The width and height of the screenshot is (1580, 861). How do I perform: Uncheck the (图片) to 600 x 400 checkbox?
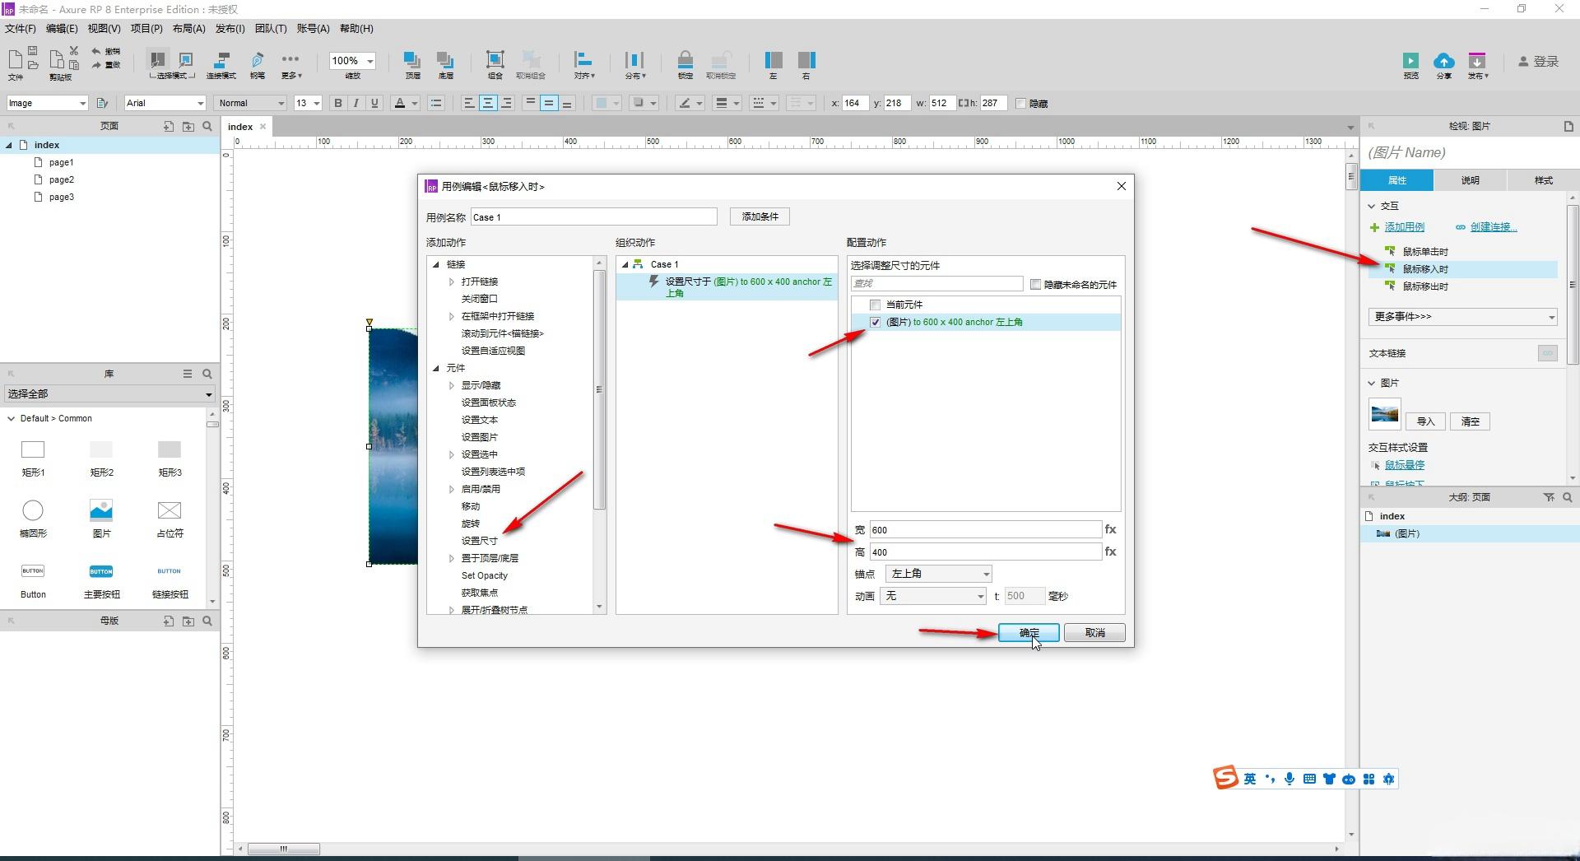pos(875,322)
